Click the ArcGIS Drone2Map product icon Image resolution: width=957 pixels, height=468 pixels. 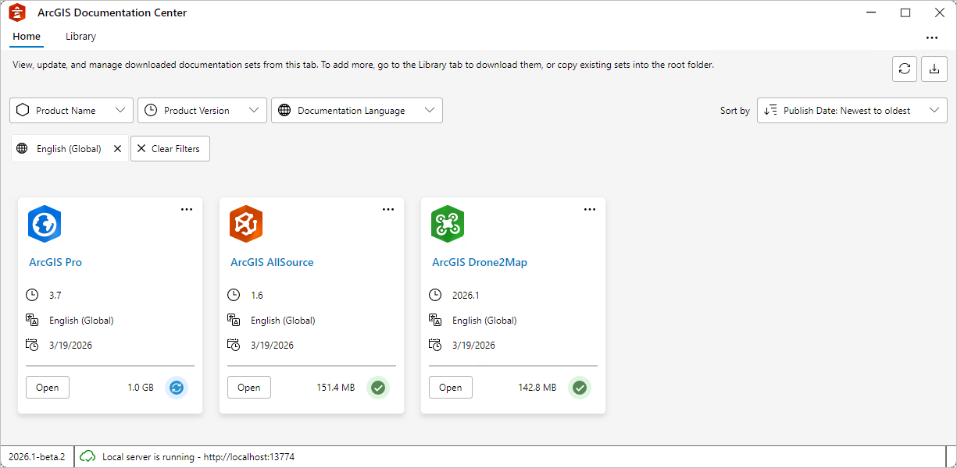[x=448, y=225]
